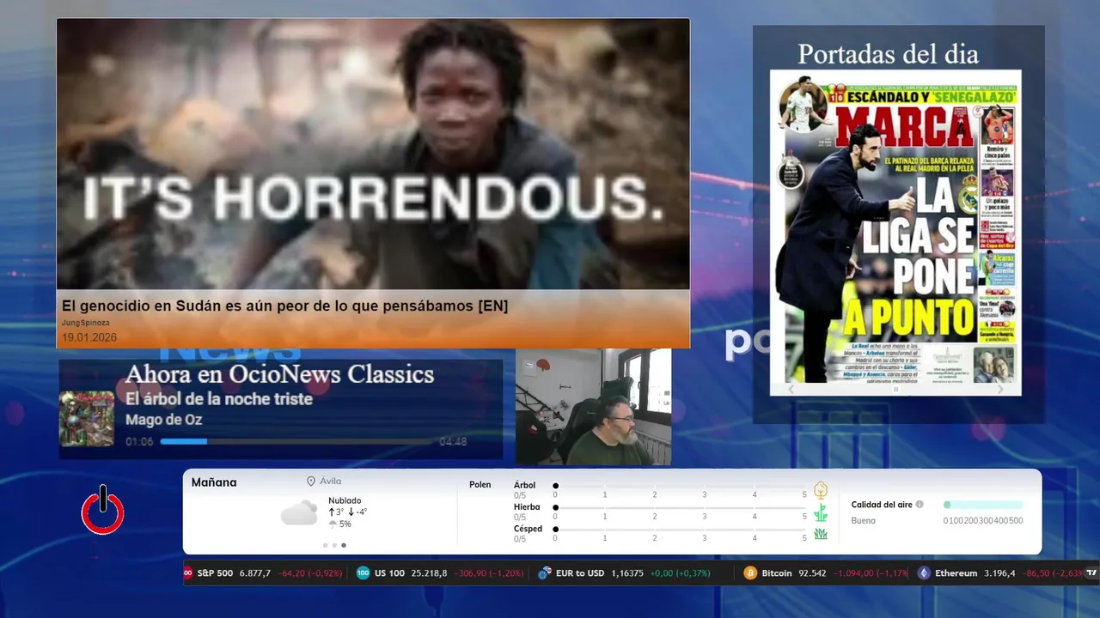Pause the Portadas slideshow
The image size is (1100, 618).
[895, 390]
